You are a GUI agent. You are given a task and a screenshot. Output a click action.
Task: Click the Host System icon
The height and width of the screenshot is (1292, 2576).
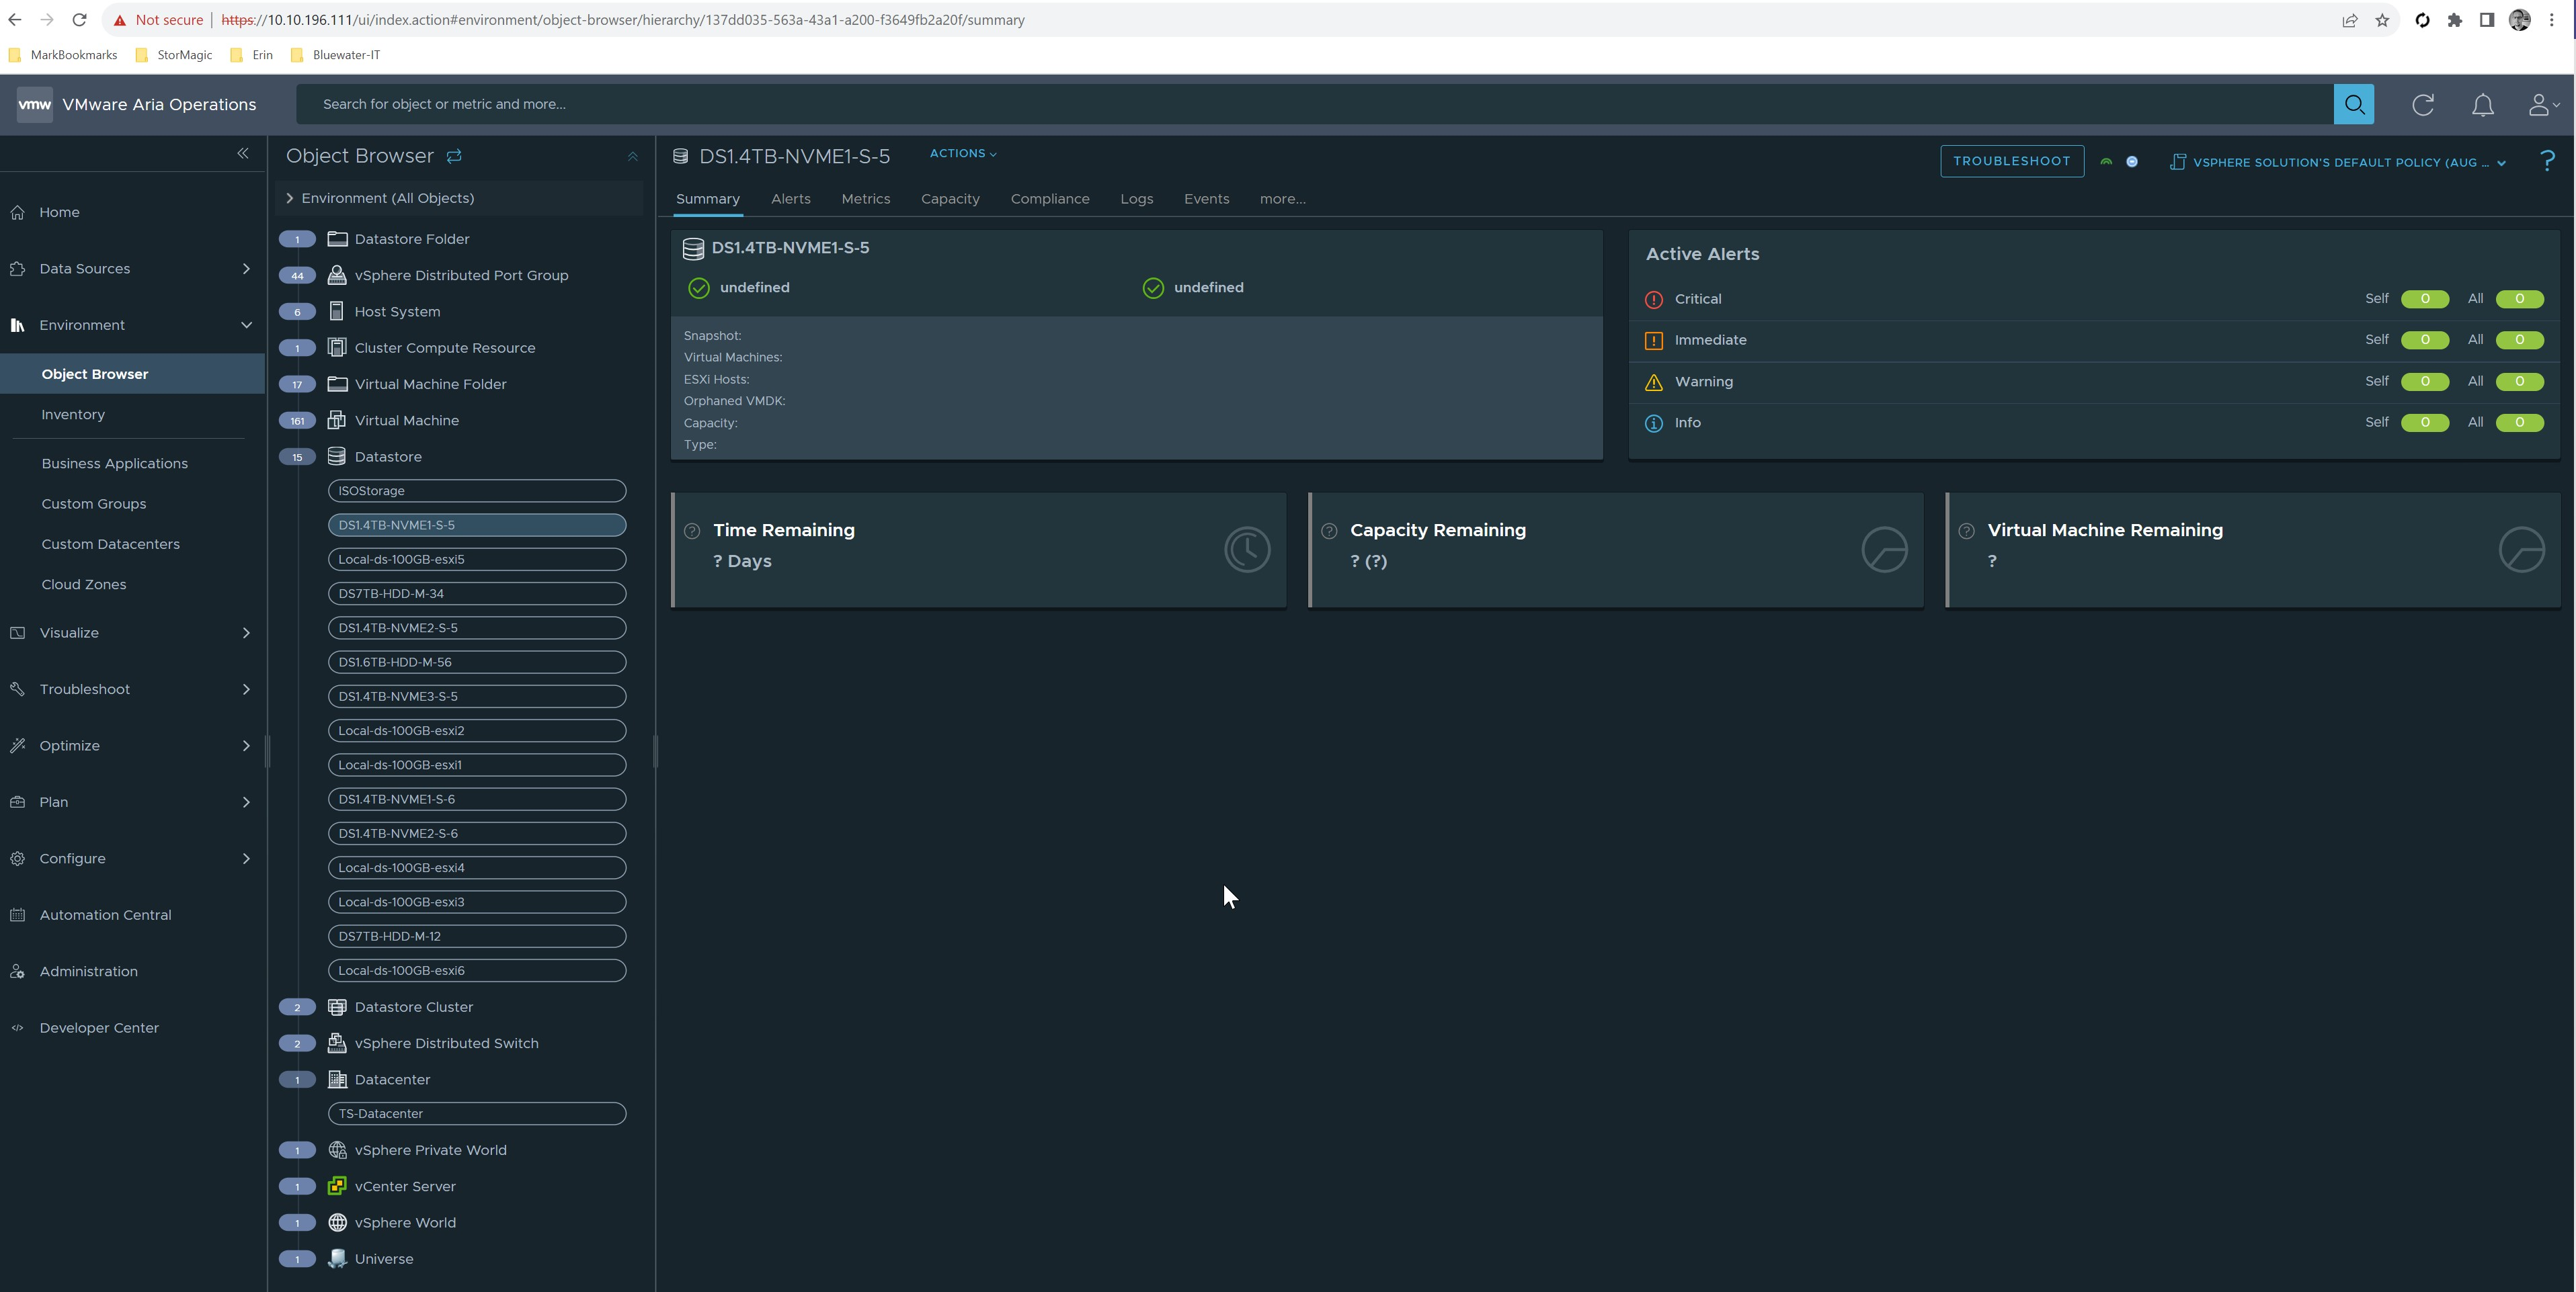[x=337, y=312]
